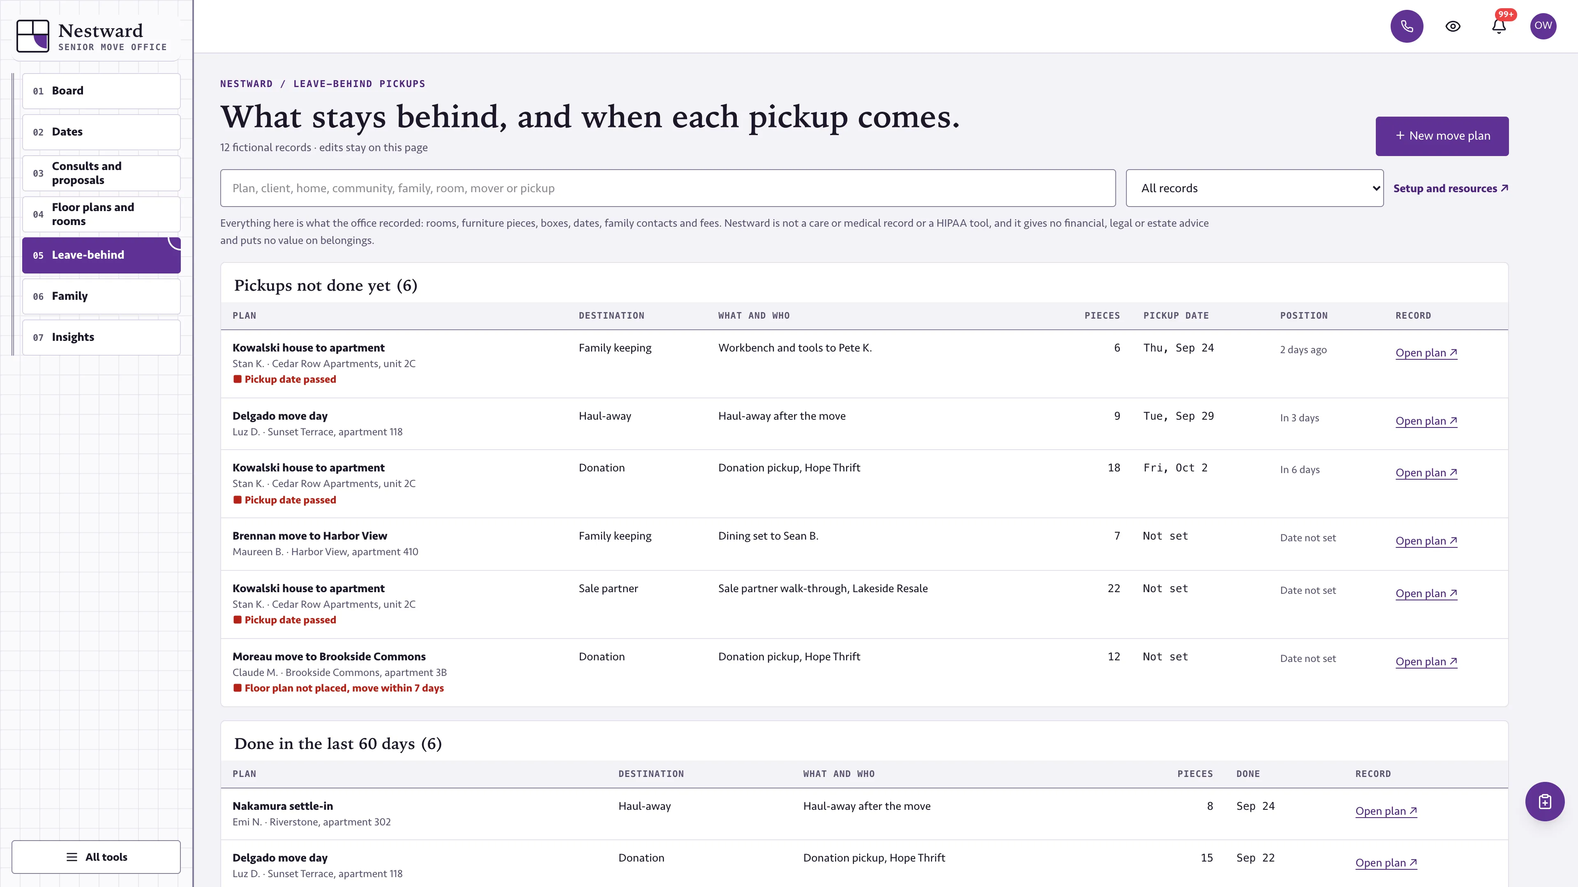Open plan for Delgado Sep 22 donation row

pyautogui.click(x=1386, y=862)
